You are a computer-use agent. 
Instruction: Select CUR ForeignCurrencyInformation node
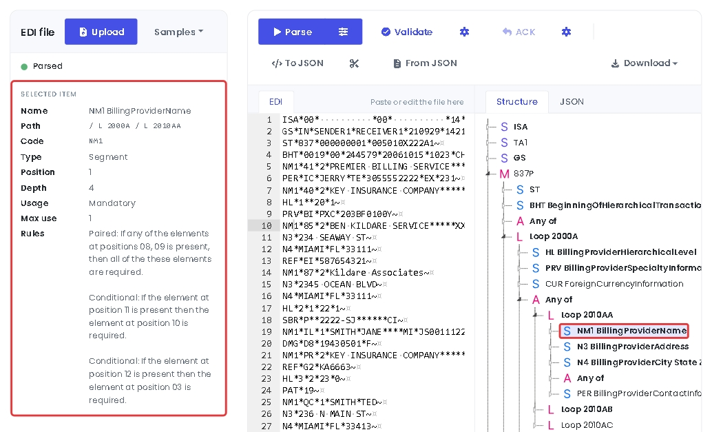click(614, 284)
